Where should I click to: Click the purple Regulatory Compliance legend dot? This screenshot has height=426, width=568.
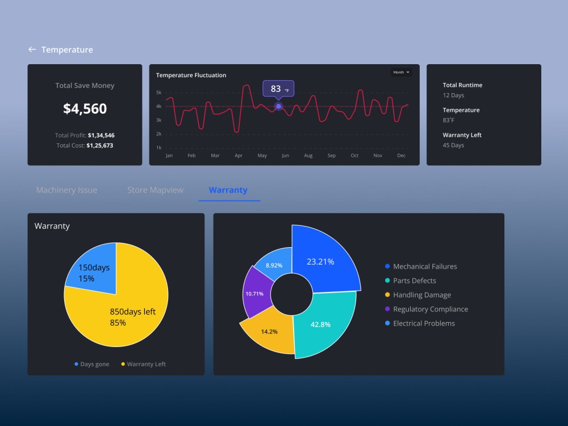[387, 308]
